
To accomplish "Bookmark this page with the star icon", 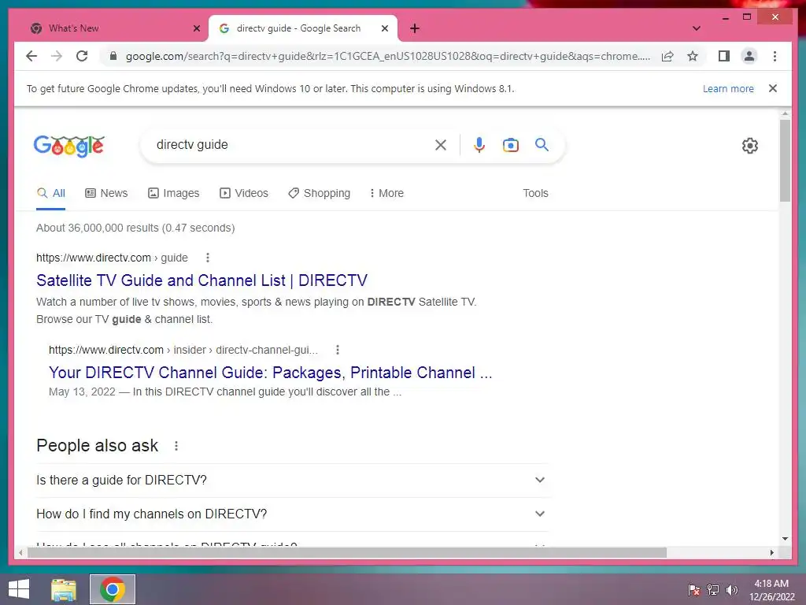I will [x=693, y=56].
